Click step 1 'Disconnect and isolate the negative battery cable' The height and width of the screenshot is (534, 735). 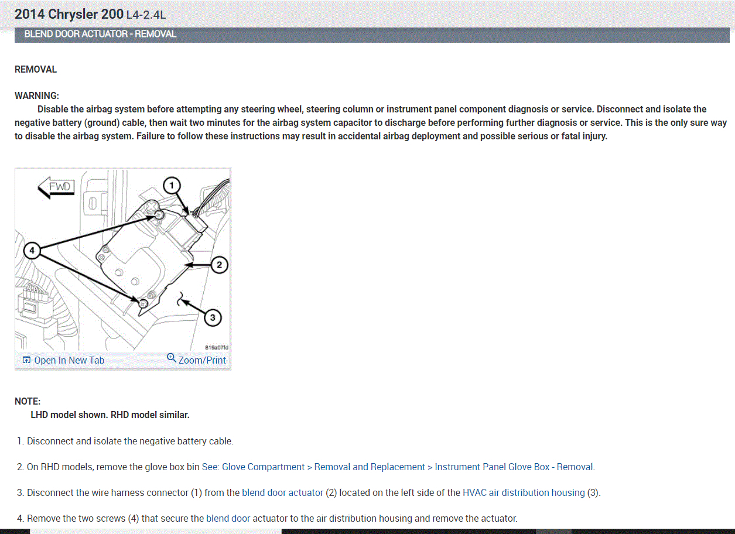[x=130, y=441]
